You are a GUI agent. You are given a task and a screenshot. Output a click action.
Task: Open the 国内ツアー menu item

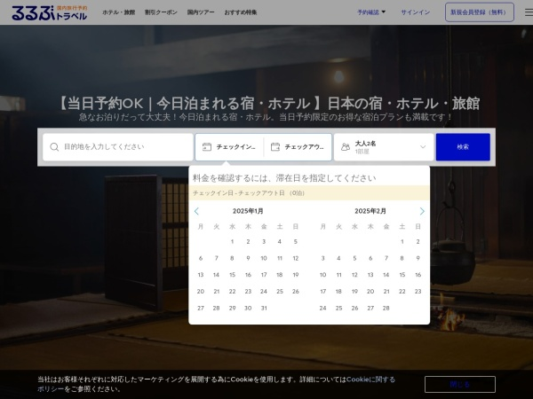pos(201,12)
